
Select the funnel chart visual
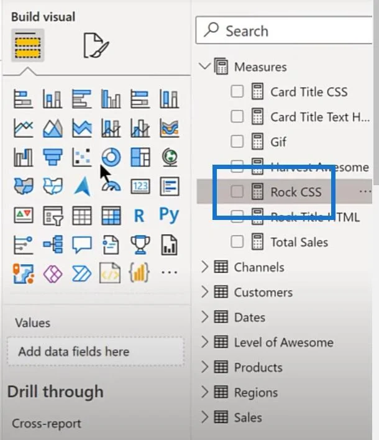(x=52, y=157)
